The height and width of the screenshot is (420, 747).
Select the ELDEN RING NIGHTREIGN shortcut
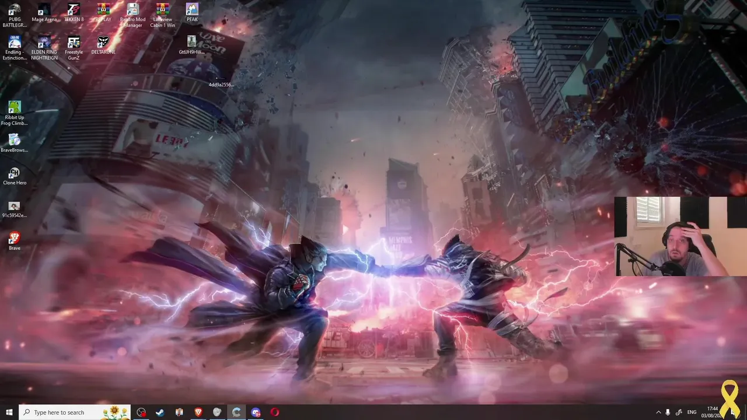coord(44,48)
